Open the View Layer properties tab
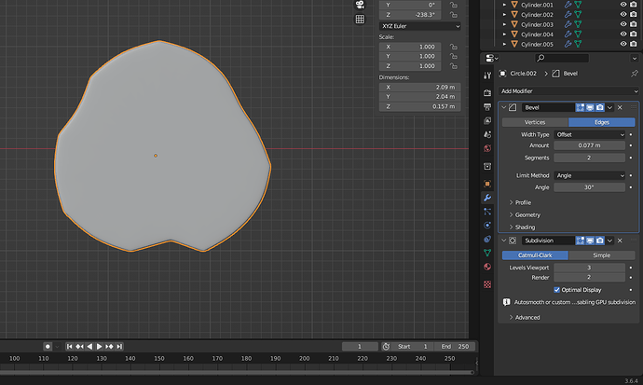The width and height of the screenshot is (643, 385). pyautogui.click(x=487, y=120)
